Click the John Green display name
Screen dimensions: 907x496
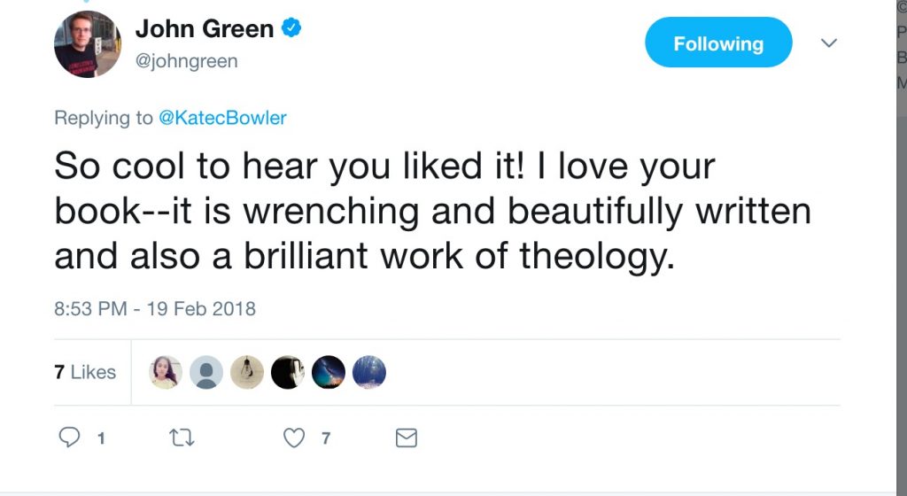coord(205,29)
